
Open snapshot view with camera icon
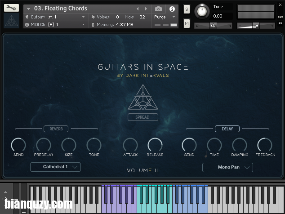click(x=158, y=9)
